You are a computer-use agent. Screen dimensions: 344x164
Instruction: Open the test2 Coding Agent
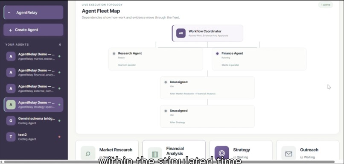[33, 137]
